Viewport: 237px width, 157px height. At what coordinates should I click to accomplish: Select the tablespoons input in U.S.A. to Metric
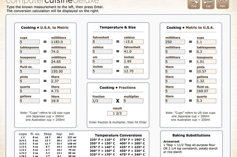pos(30,52)
